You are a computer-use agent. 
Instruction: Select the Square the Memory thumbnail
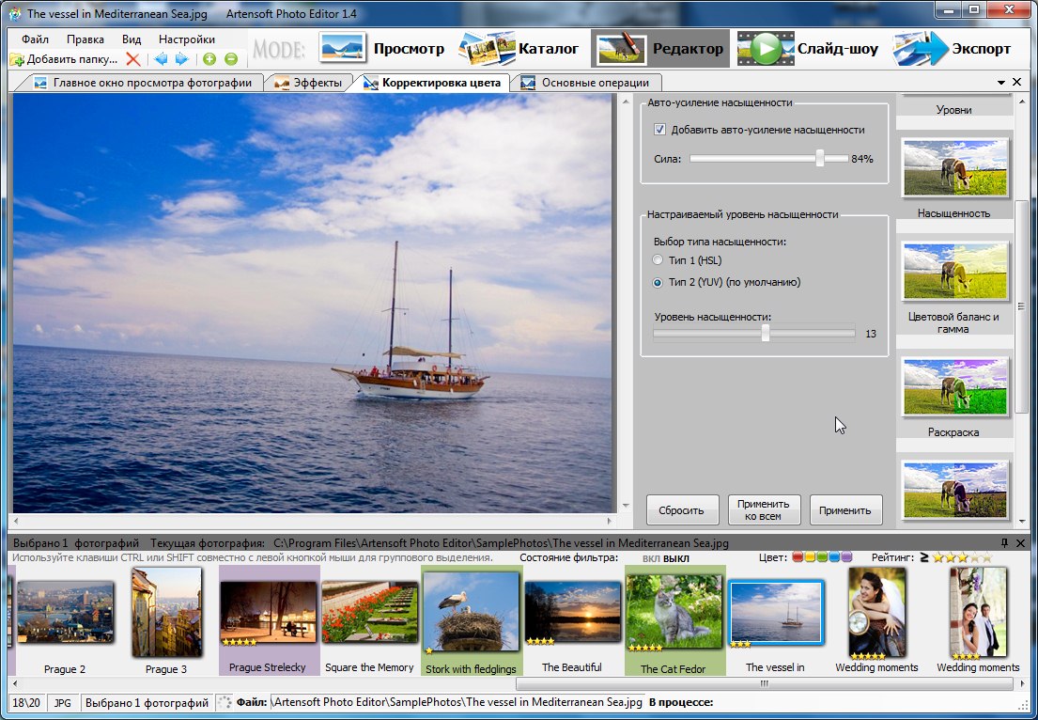click(x=370, y=612)
